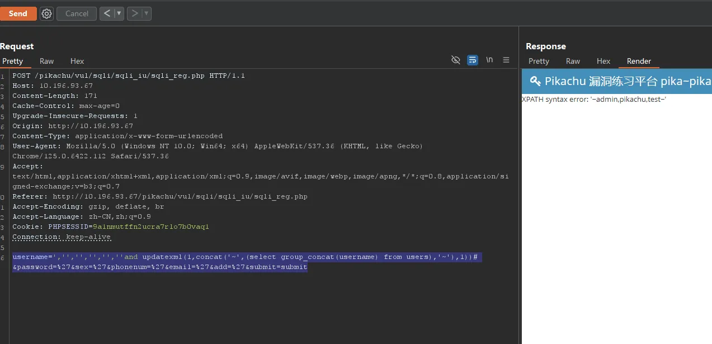Screen dimensions: 712x344
Task: Click the Upgrade-Insecure-Requests header line
Action: (x=75, y=116)
